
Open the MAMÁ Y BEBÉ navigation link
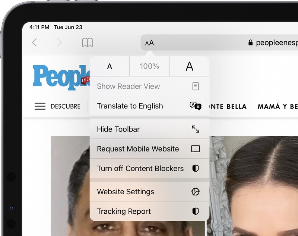coord(278,106)
